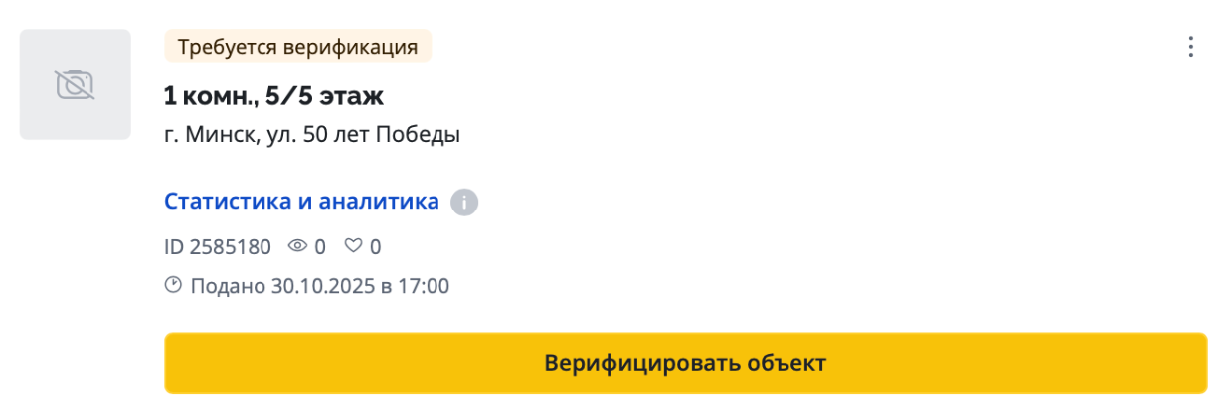Open the listing title 1 комн., 5/5 этаж
Screen dimensions: 1222x419
coord(273,96)
